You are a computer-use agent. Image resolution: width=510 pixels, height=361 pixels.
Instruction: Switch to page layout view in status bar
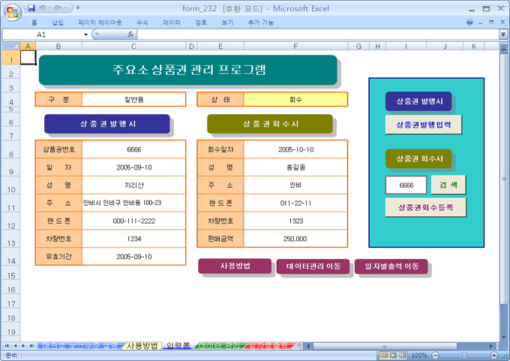point(394,355)
